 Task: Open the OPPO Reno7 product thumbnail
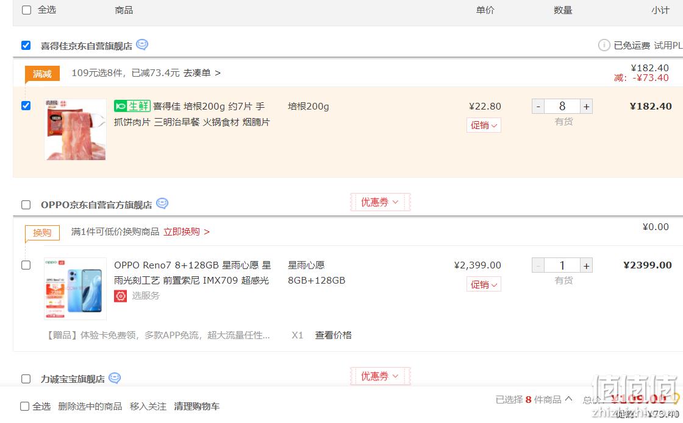[76, 288]
